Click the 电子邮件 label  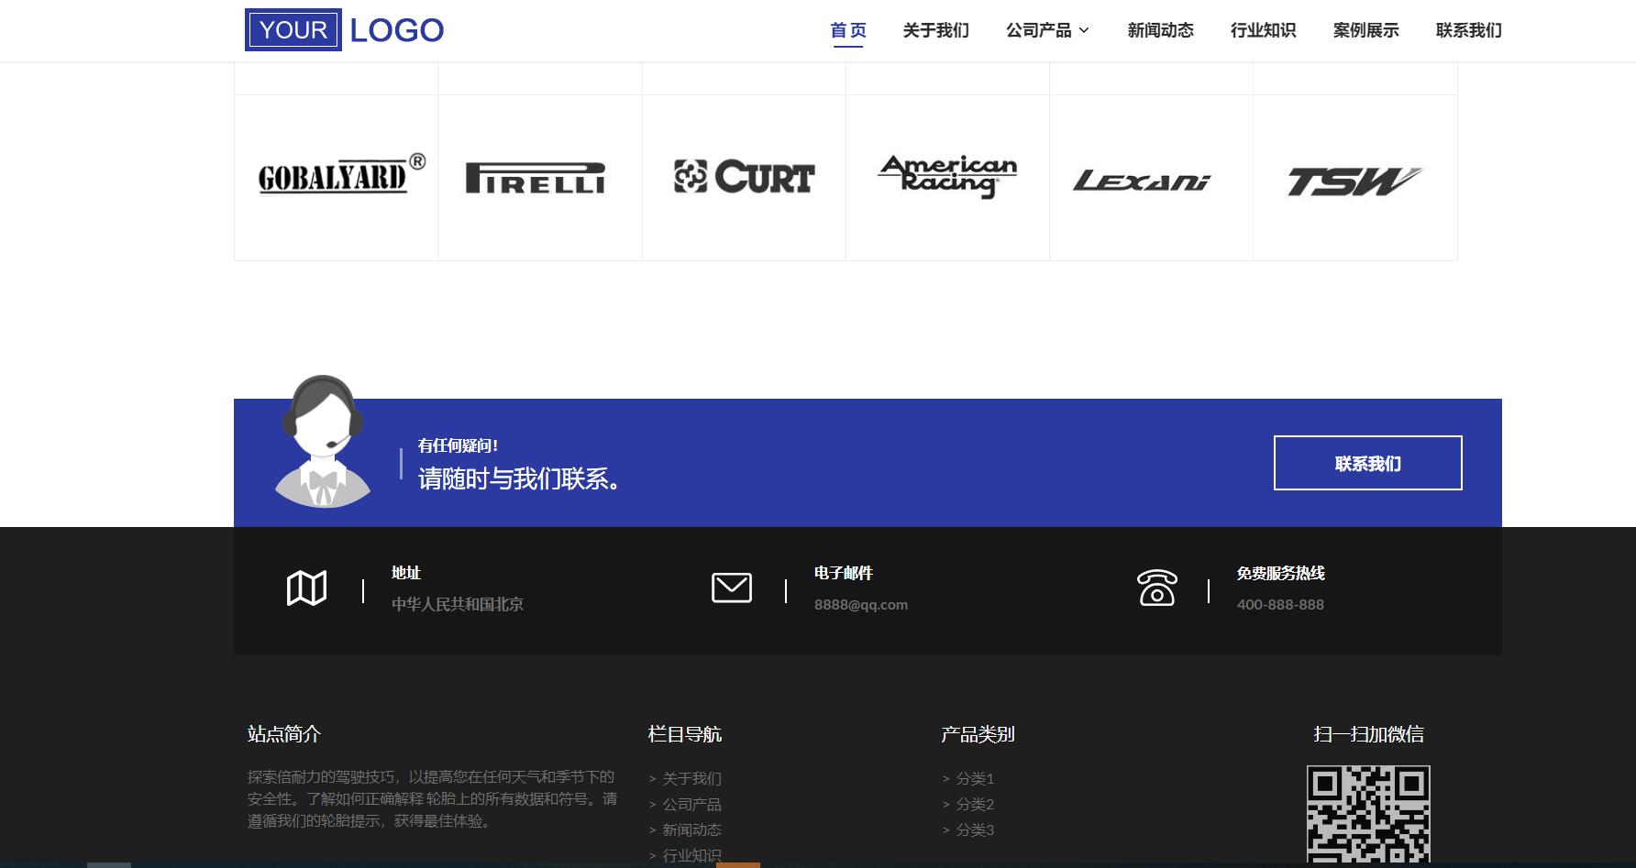(x=844, y=573)
